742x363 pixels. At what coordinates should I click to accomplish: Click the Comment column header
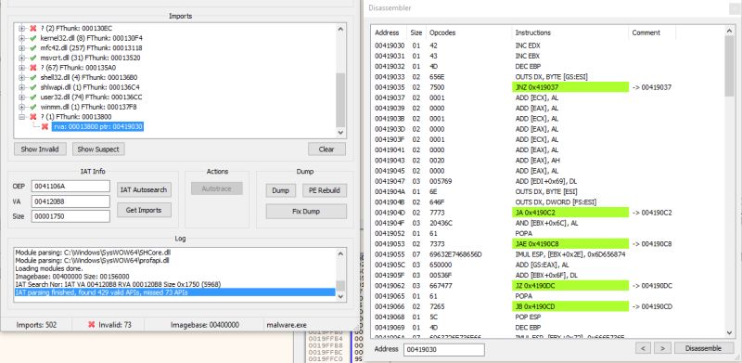[x=652, y=32]
